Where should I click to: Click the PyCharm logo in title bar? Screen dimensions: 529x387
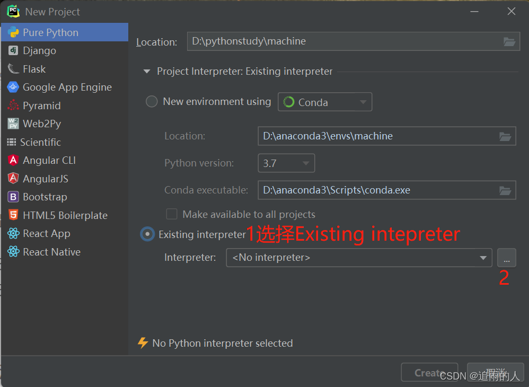[13, 12]
